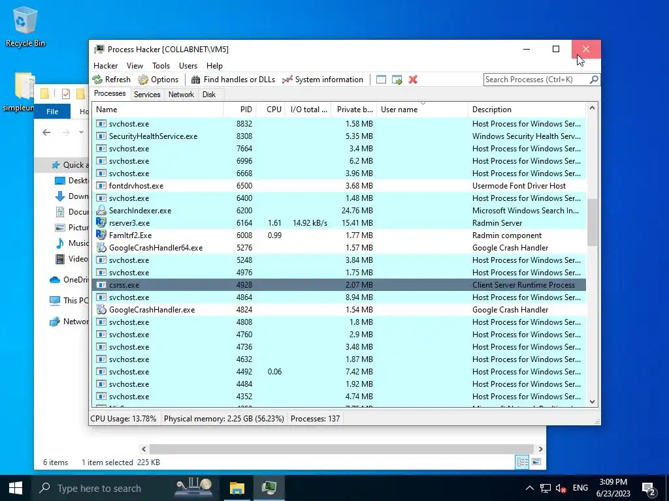The width and height of the screenshot is (669, 501).
Task: Click the find window toolbar icon
Action: pos(381,80)
